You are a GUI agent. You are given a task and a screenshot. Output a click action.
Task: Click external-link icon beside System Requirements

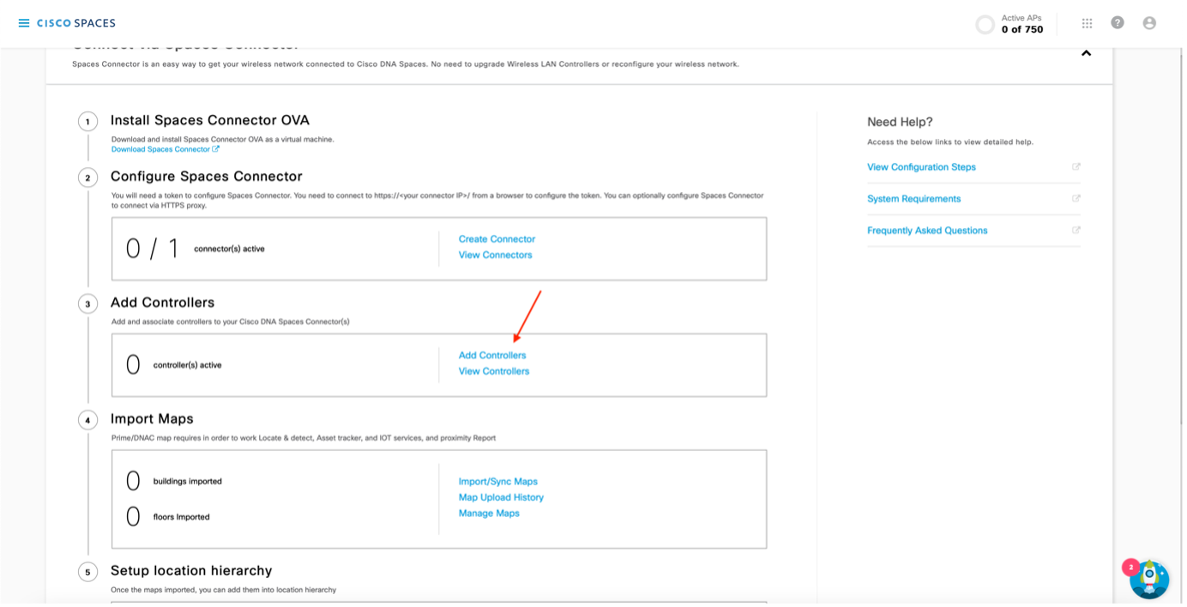coord(1076,198)
